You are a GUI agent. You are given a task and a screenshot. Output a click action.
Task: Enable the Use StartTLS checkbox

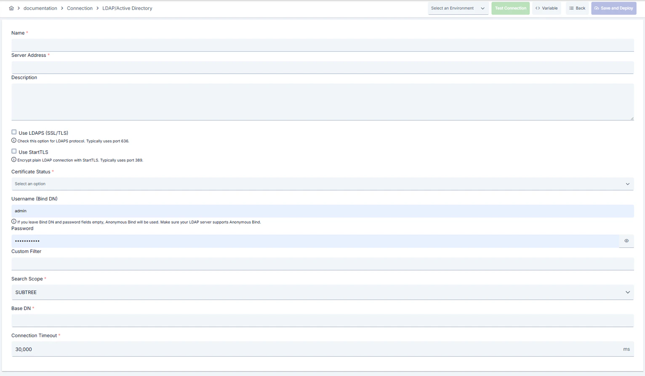pyautogui.click(x=14, y=151)
